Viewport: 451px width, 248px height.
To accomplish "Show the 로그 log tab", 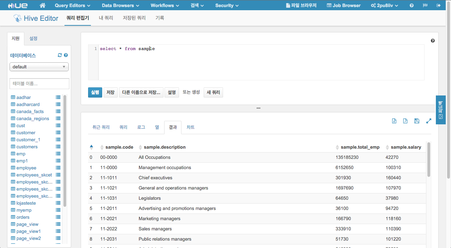I will click(141, 127).
